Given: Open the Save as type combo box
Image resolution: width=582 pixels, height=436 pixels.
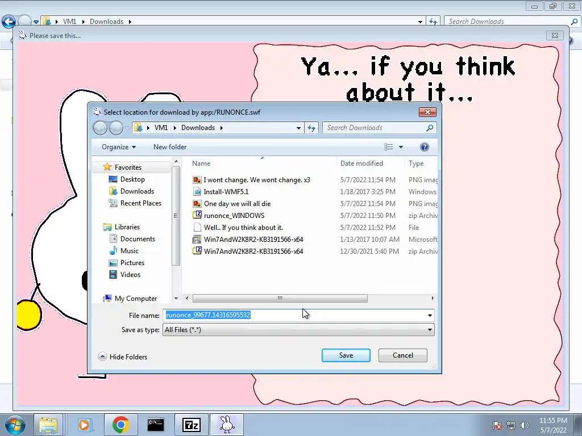Looking at the screenshot, I should [298, 330].
